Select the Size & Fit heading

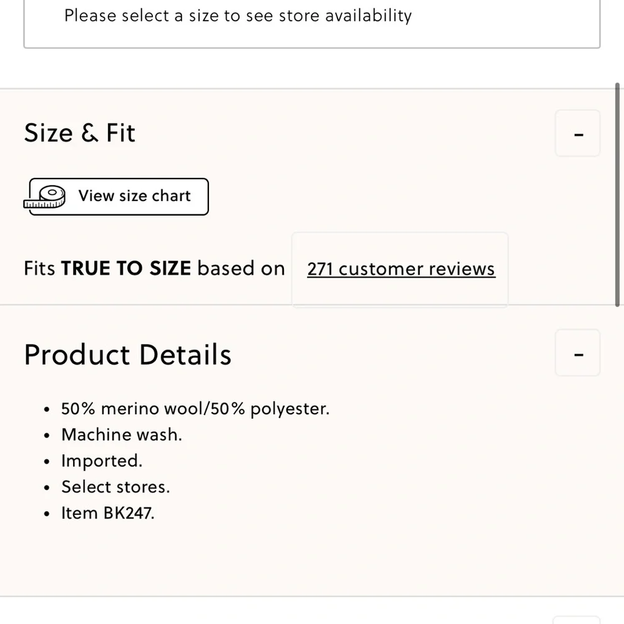[80, 133]
